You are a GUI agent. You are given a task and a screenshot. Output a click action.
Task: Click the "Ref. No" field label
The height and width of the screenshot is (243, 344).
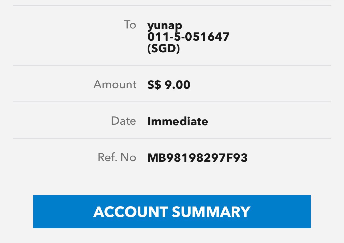point(117,158)
